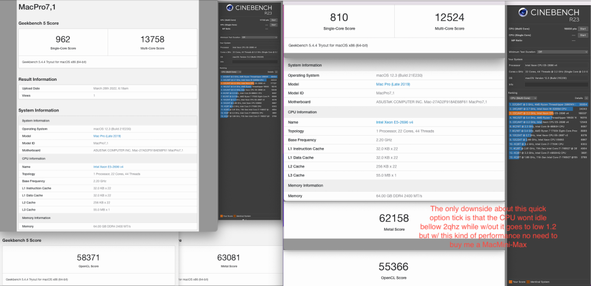The image size is (591, 286).
Task: Select top Threadripper 2990WX row in left Cinebench ranking
Action: point(249,77)
